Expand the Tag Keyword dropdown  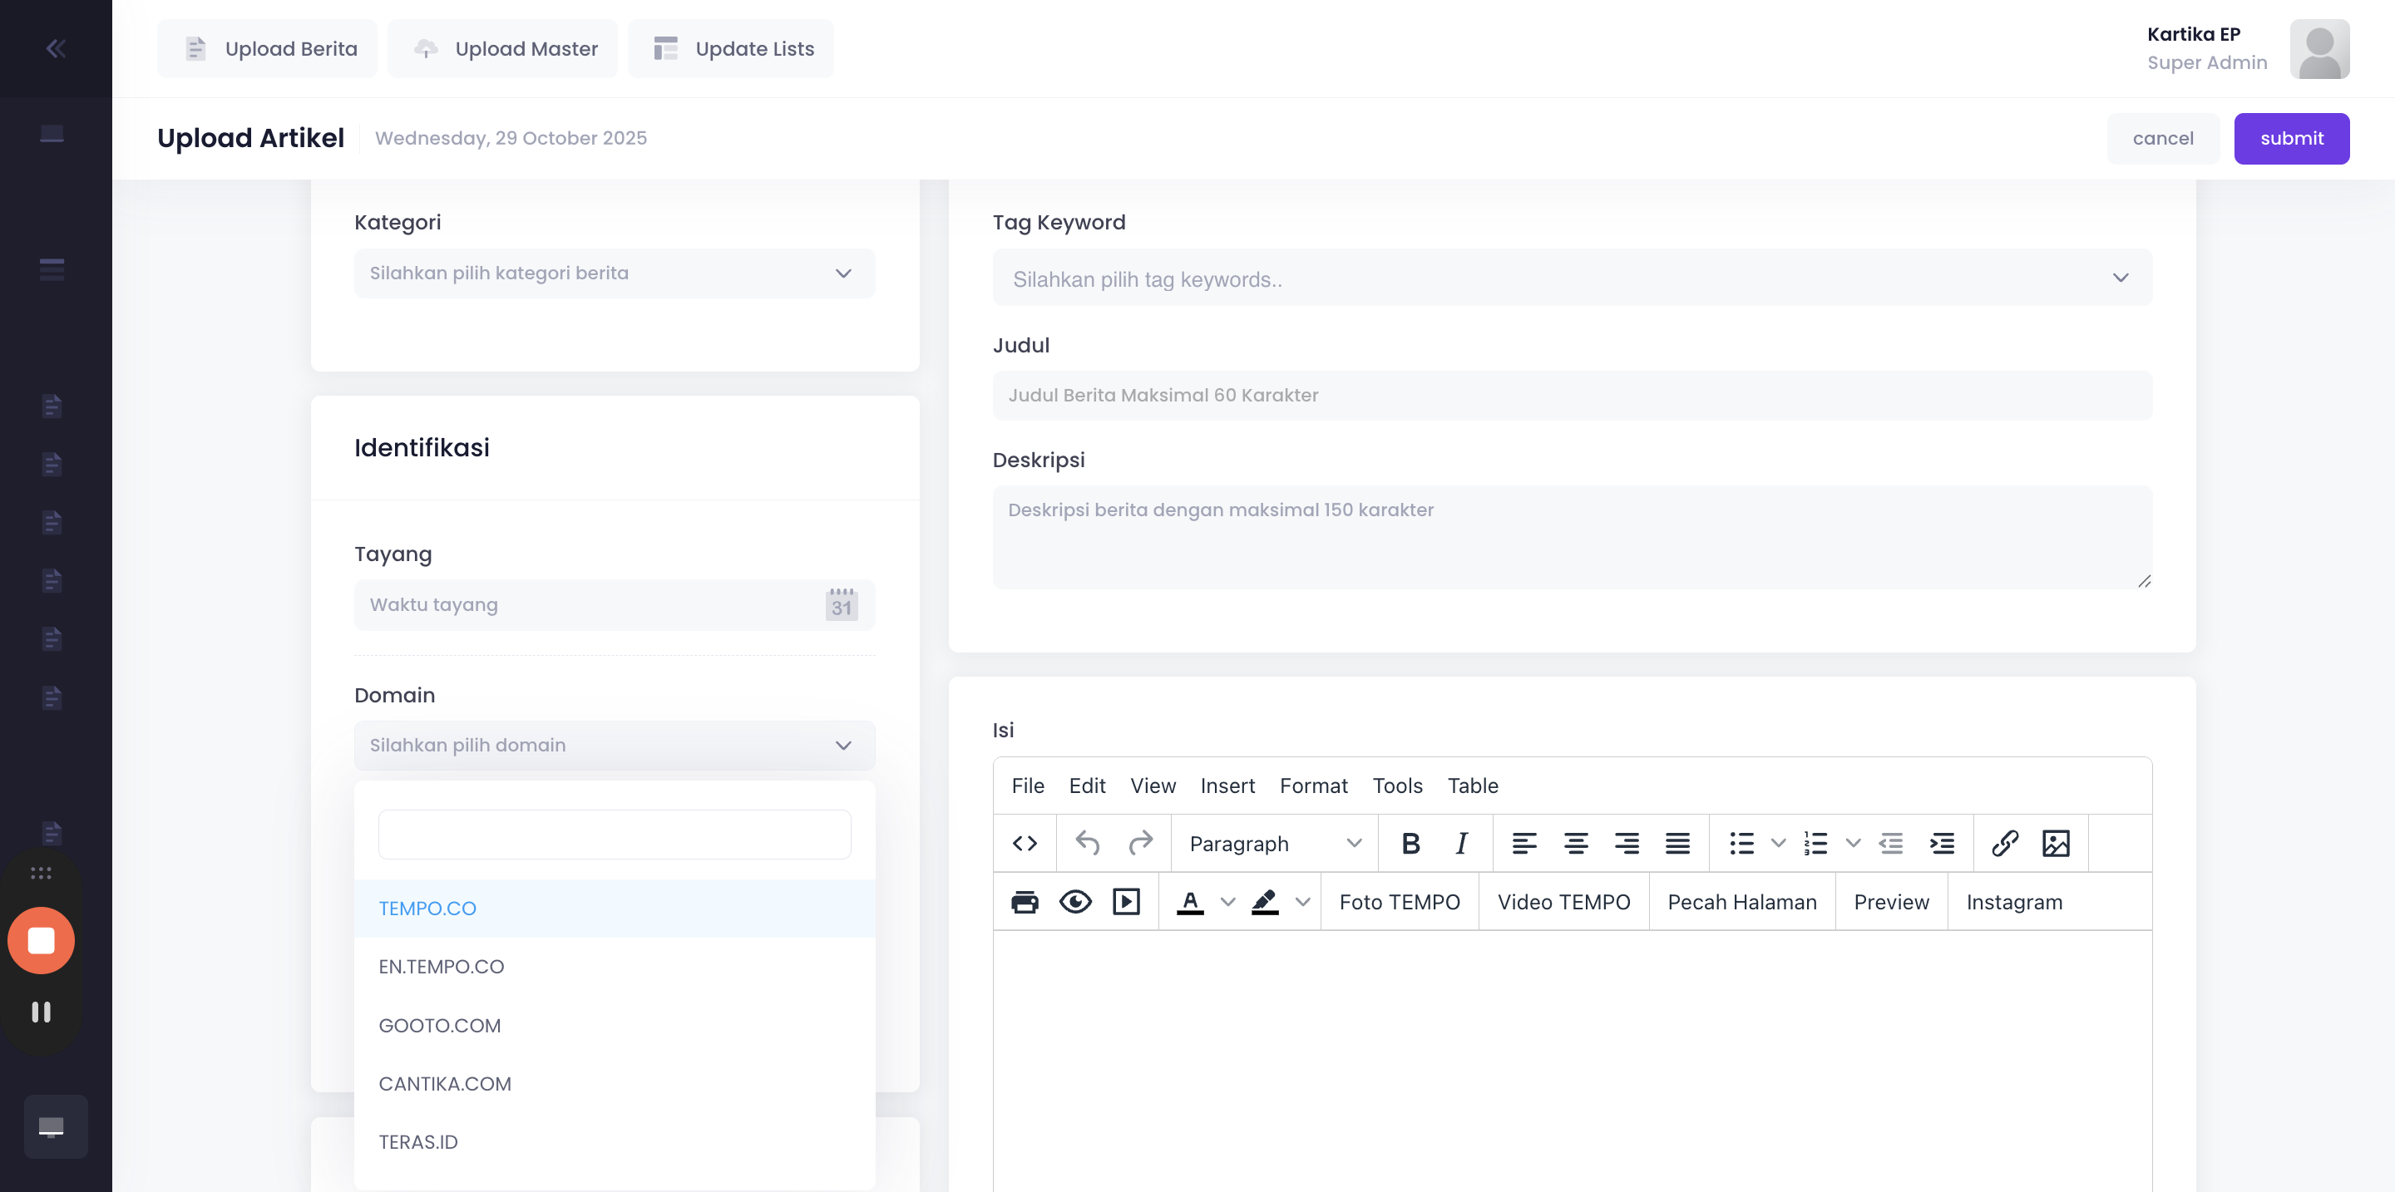tap(1571, 278)
